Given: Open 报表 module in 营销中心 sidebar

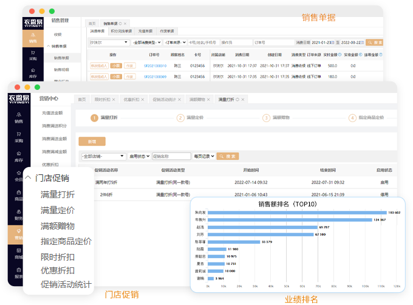Looking at the screenshot, I should coord(19,273).
